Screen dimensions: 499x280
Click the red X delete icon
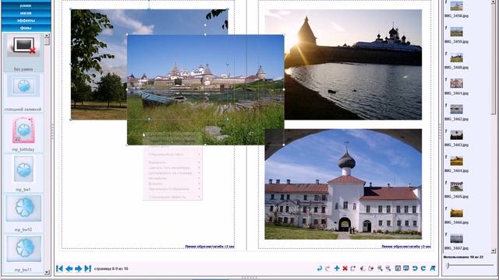(x=345, y=268)
